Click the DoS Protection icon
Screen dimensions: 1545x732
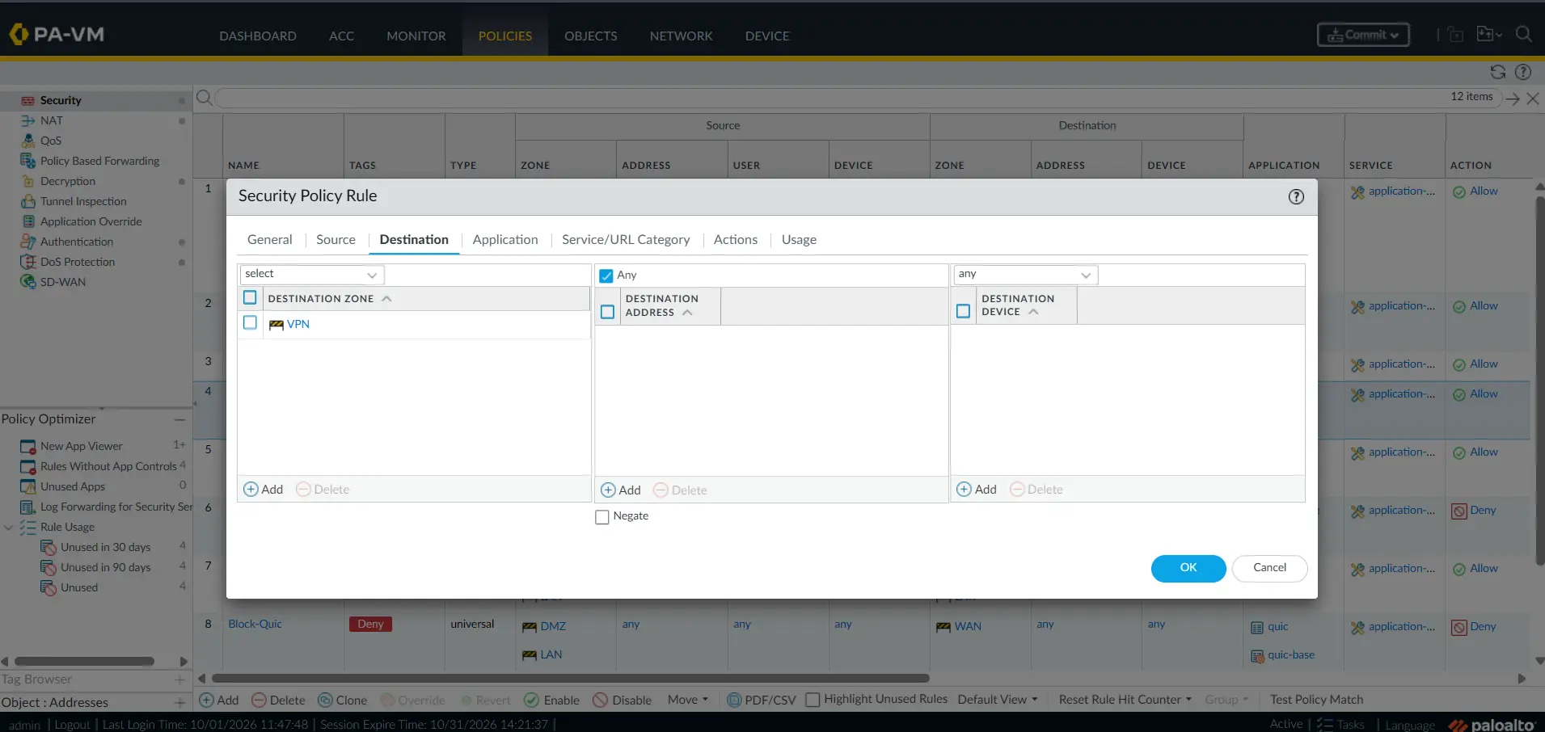[x=27, y=262]
